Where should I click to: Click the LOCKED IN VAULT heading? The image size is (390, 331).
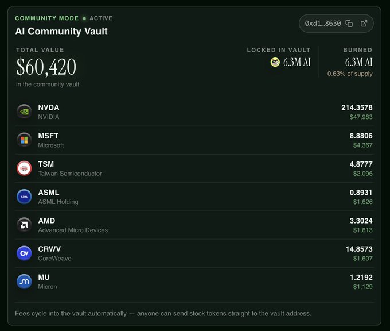pyautogui.click(x=279, y=50)
